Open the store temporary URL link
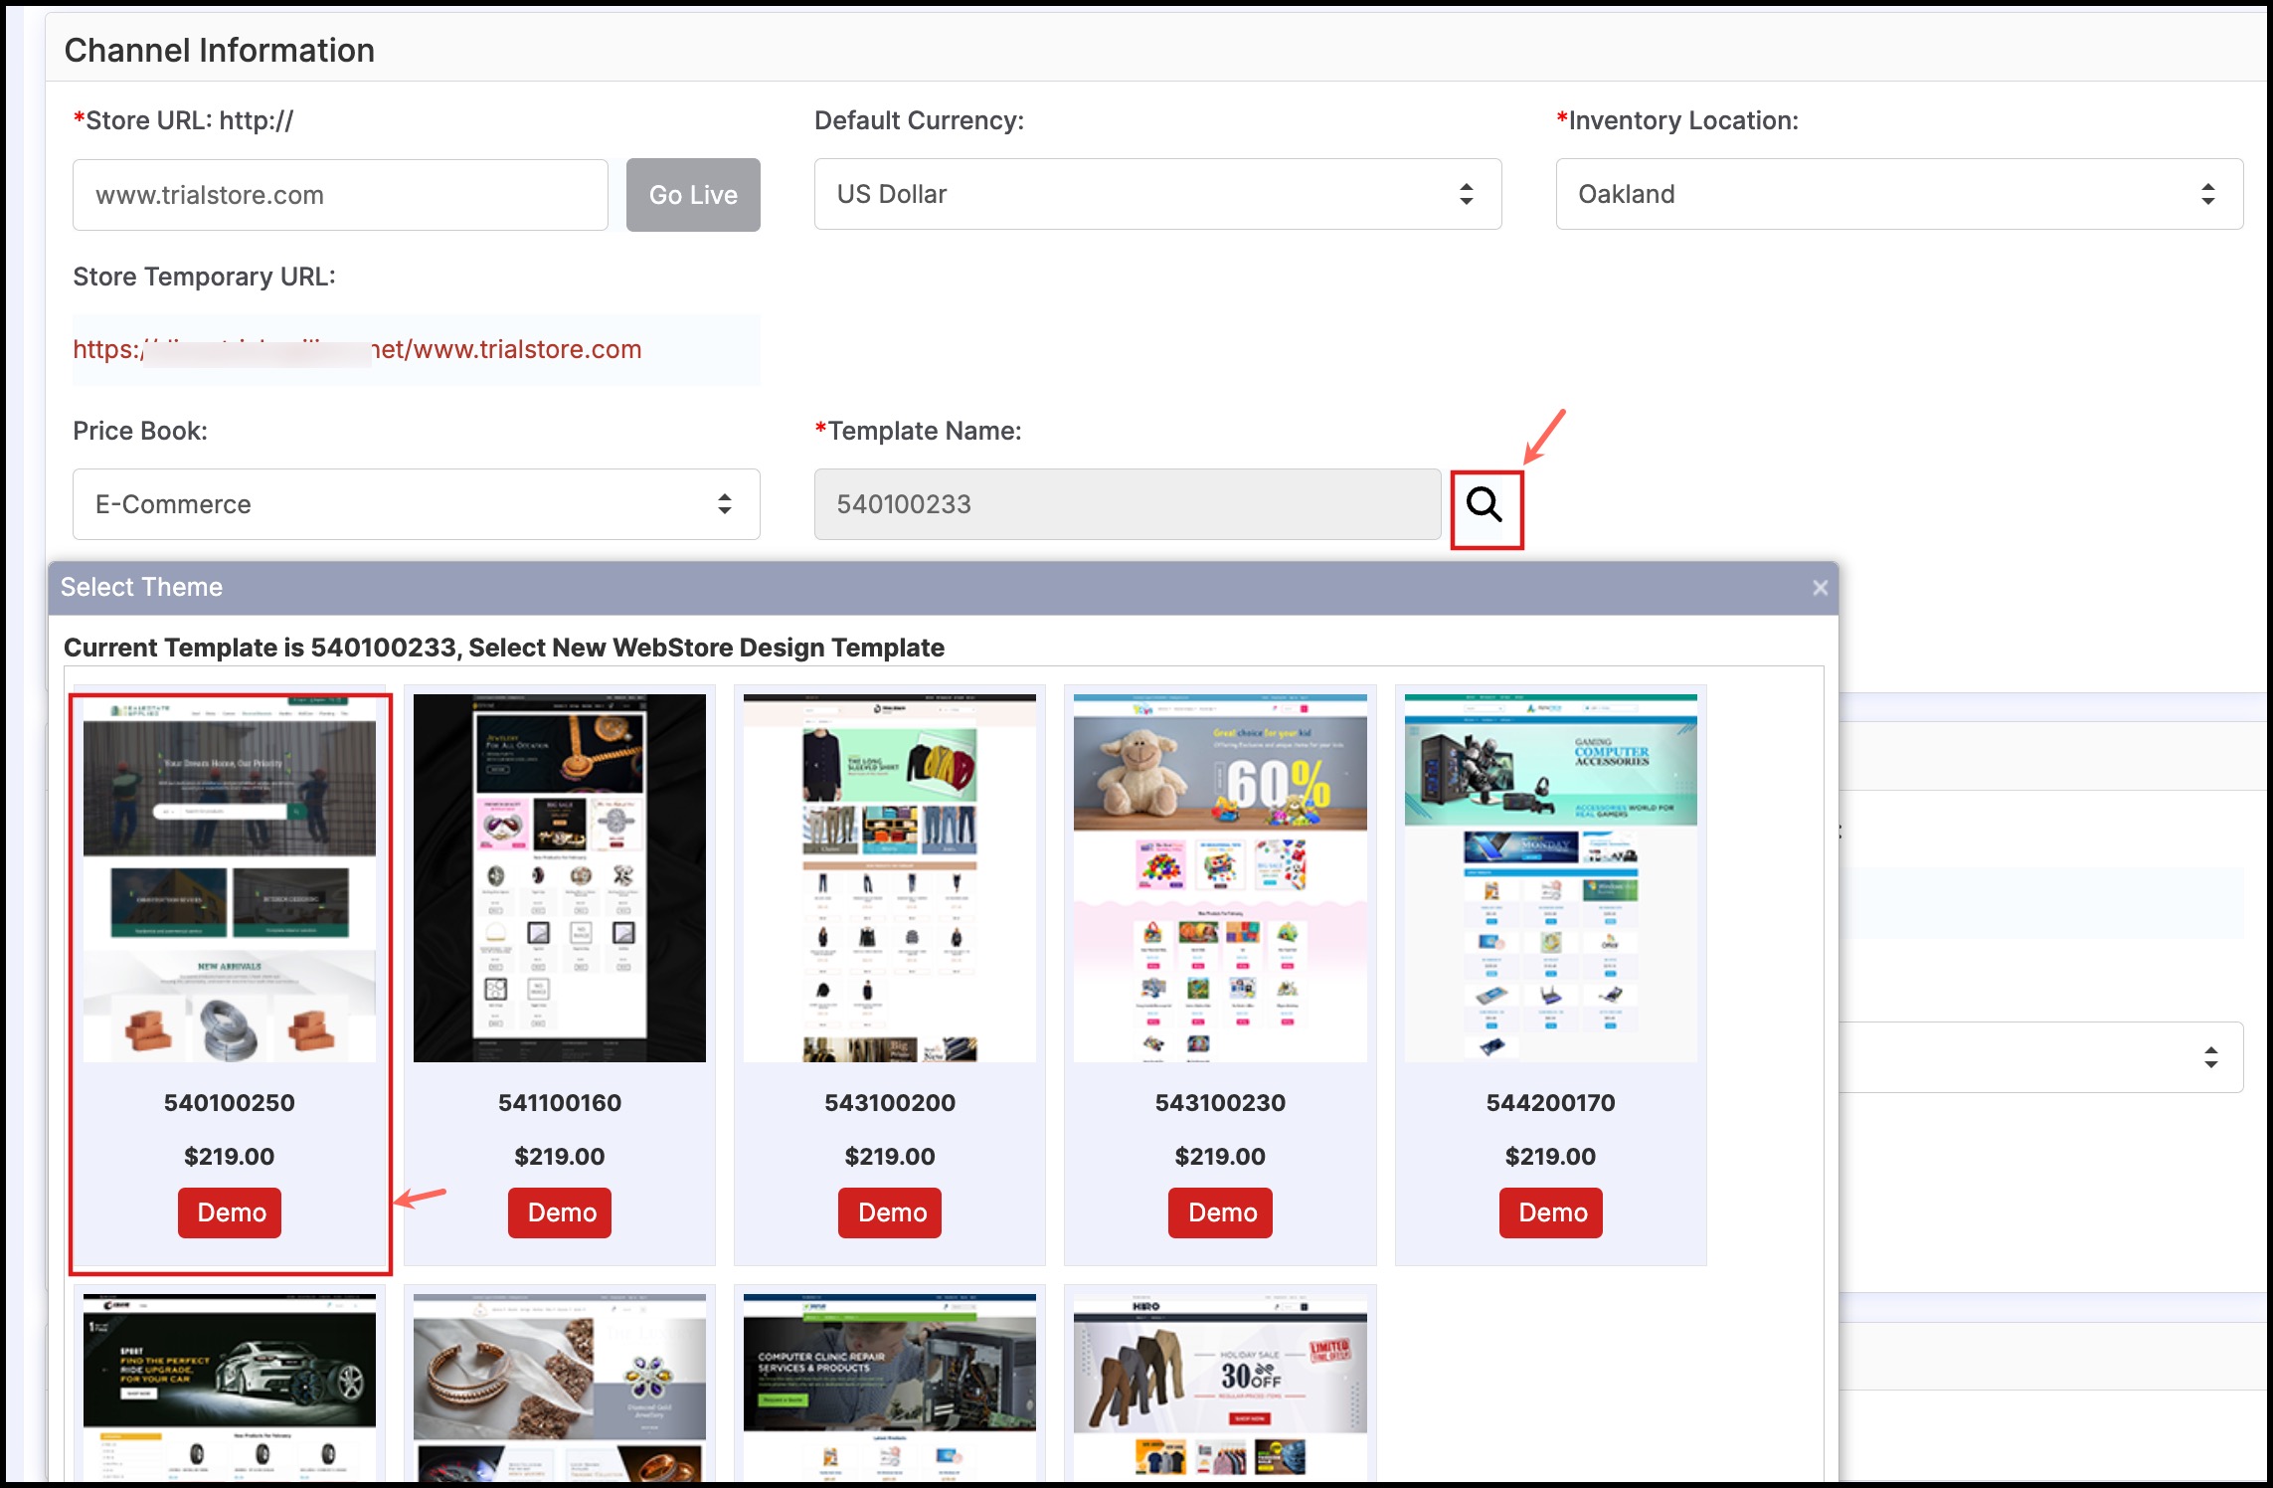This screenshot has width=2273, height=1488. click(357, 349)
